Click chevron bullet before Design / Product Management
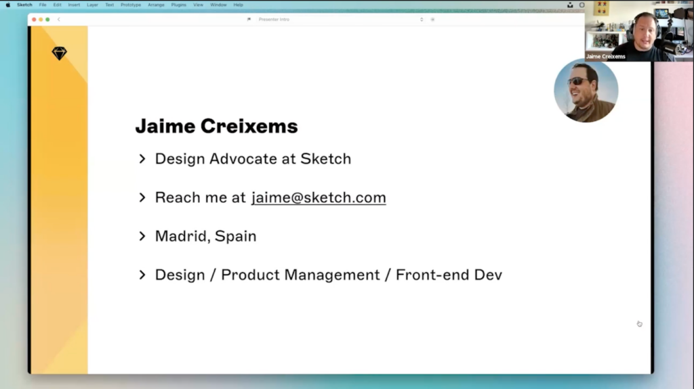This screenshot has width=694, height=389. tap(142, 275)
